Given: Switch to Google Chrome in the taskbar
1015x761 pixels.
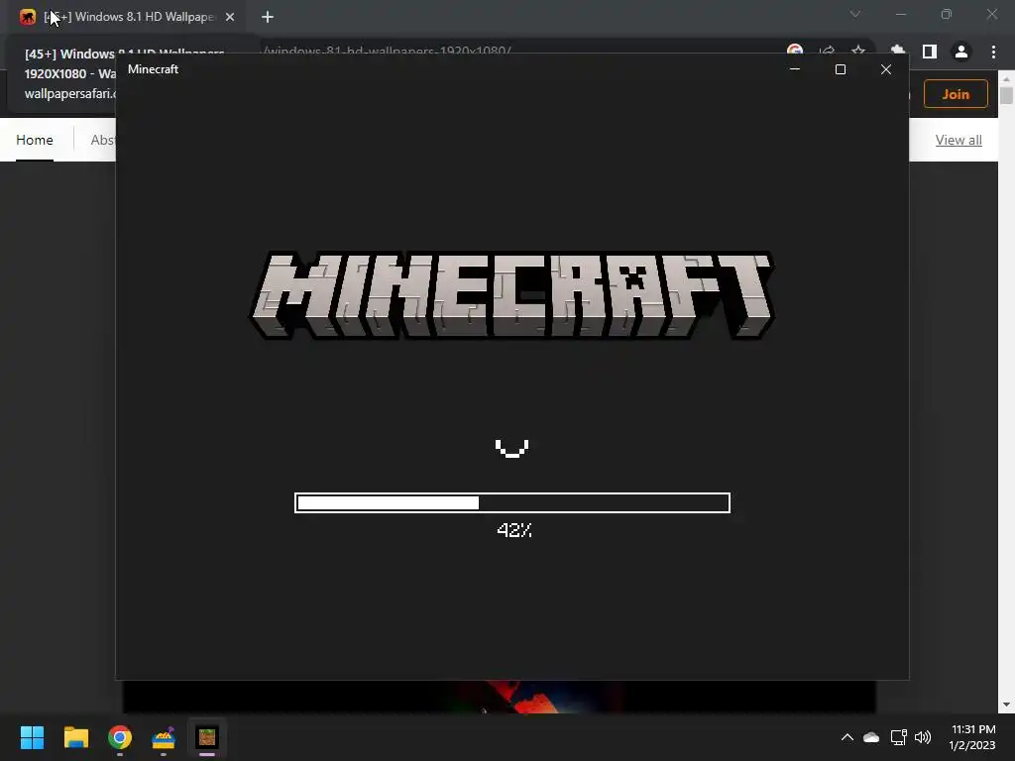Looking at the screenshot, I should [120, 737].
